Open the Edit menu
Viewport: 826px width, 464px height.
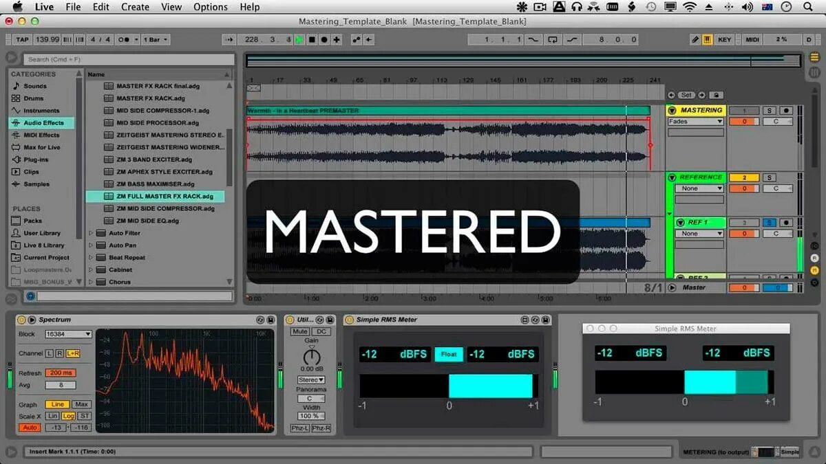101,7
